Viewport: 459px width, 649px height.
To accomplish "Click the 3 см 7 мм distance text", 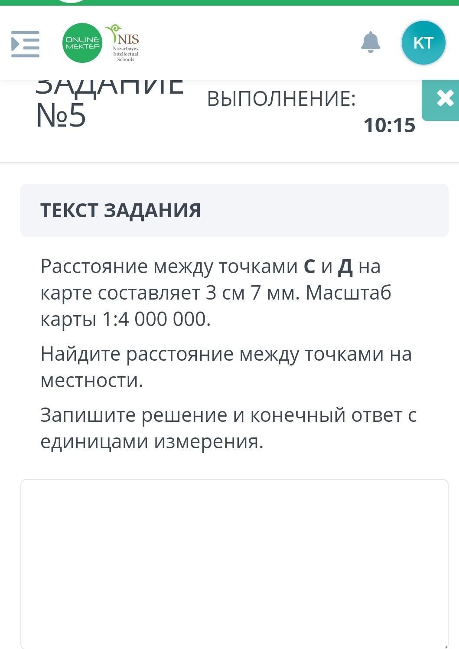I will (x=253, y=293).
